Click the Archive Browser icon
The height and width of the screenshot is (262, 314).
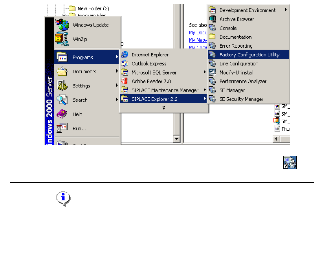(213, 19)
